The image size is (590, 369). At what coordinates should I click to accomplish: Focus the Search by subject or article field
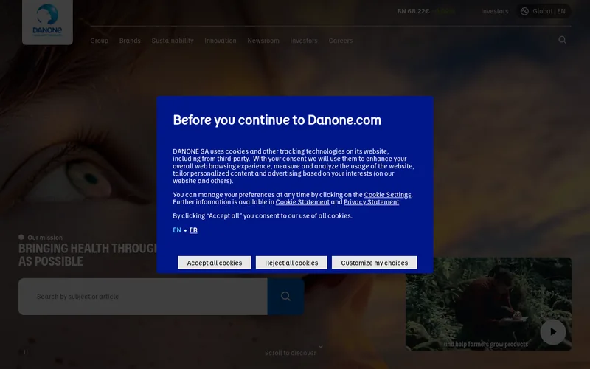143,297
